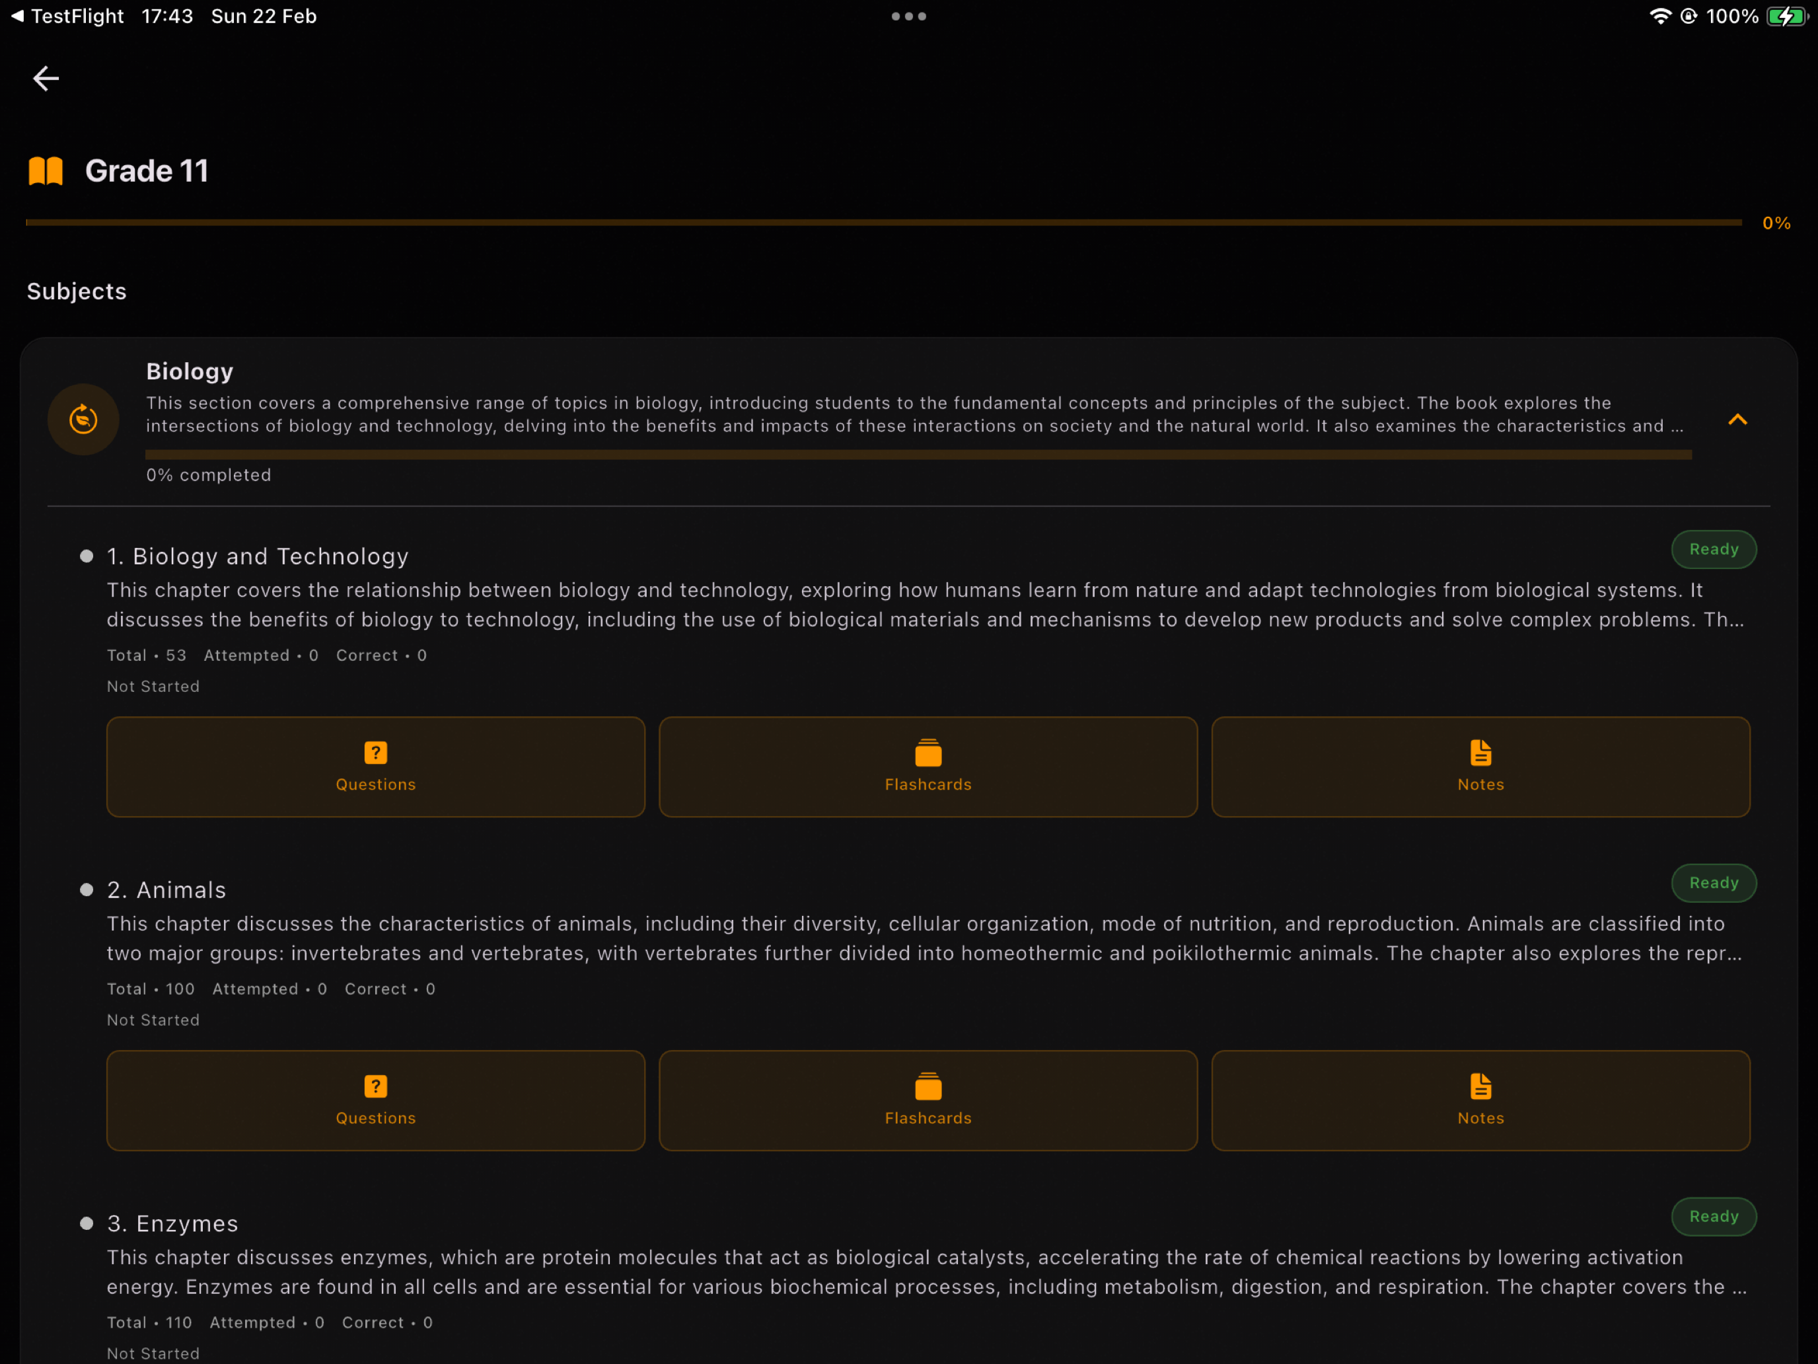This screenshot has height=1364, width=1818.
Task: Click the 'Subjects' section heading
Action: click(x=77, y=292)
